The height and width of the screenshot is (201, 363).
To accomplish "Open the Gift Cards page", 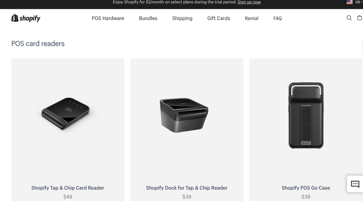I will click(218, 18).
